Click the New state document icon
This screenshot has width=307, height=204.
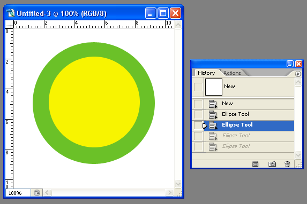[x=213, y=104]
